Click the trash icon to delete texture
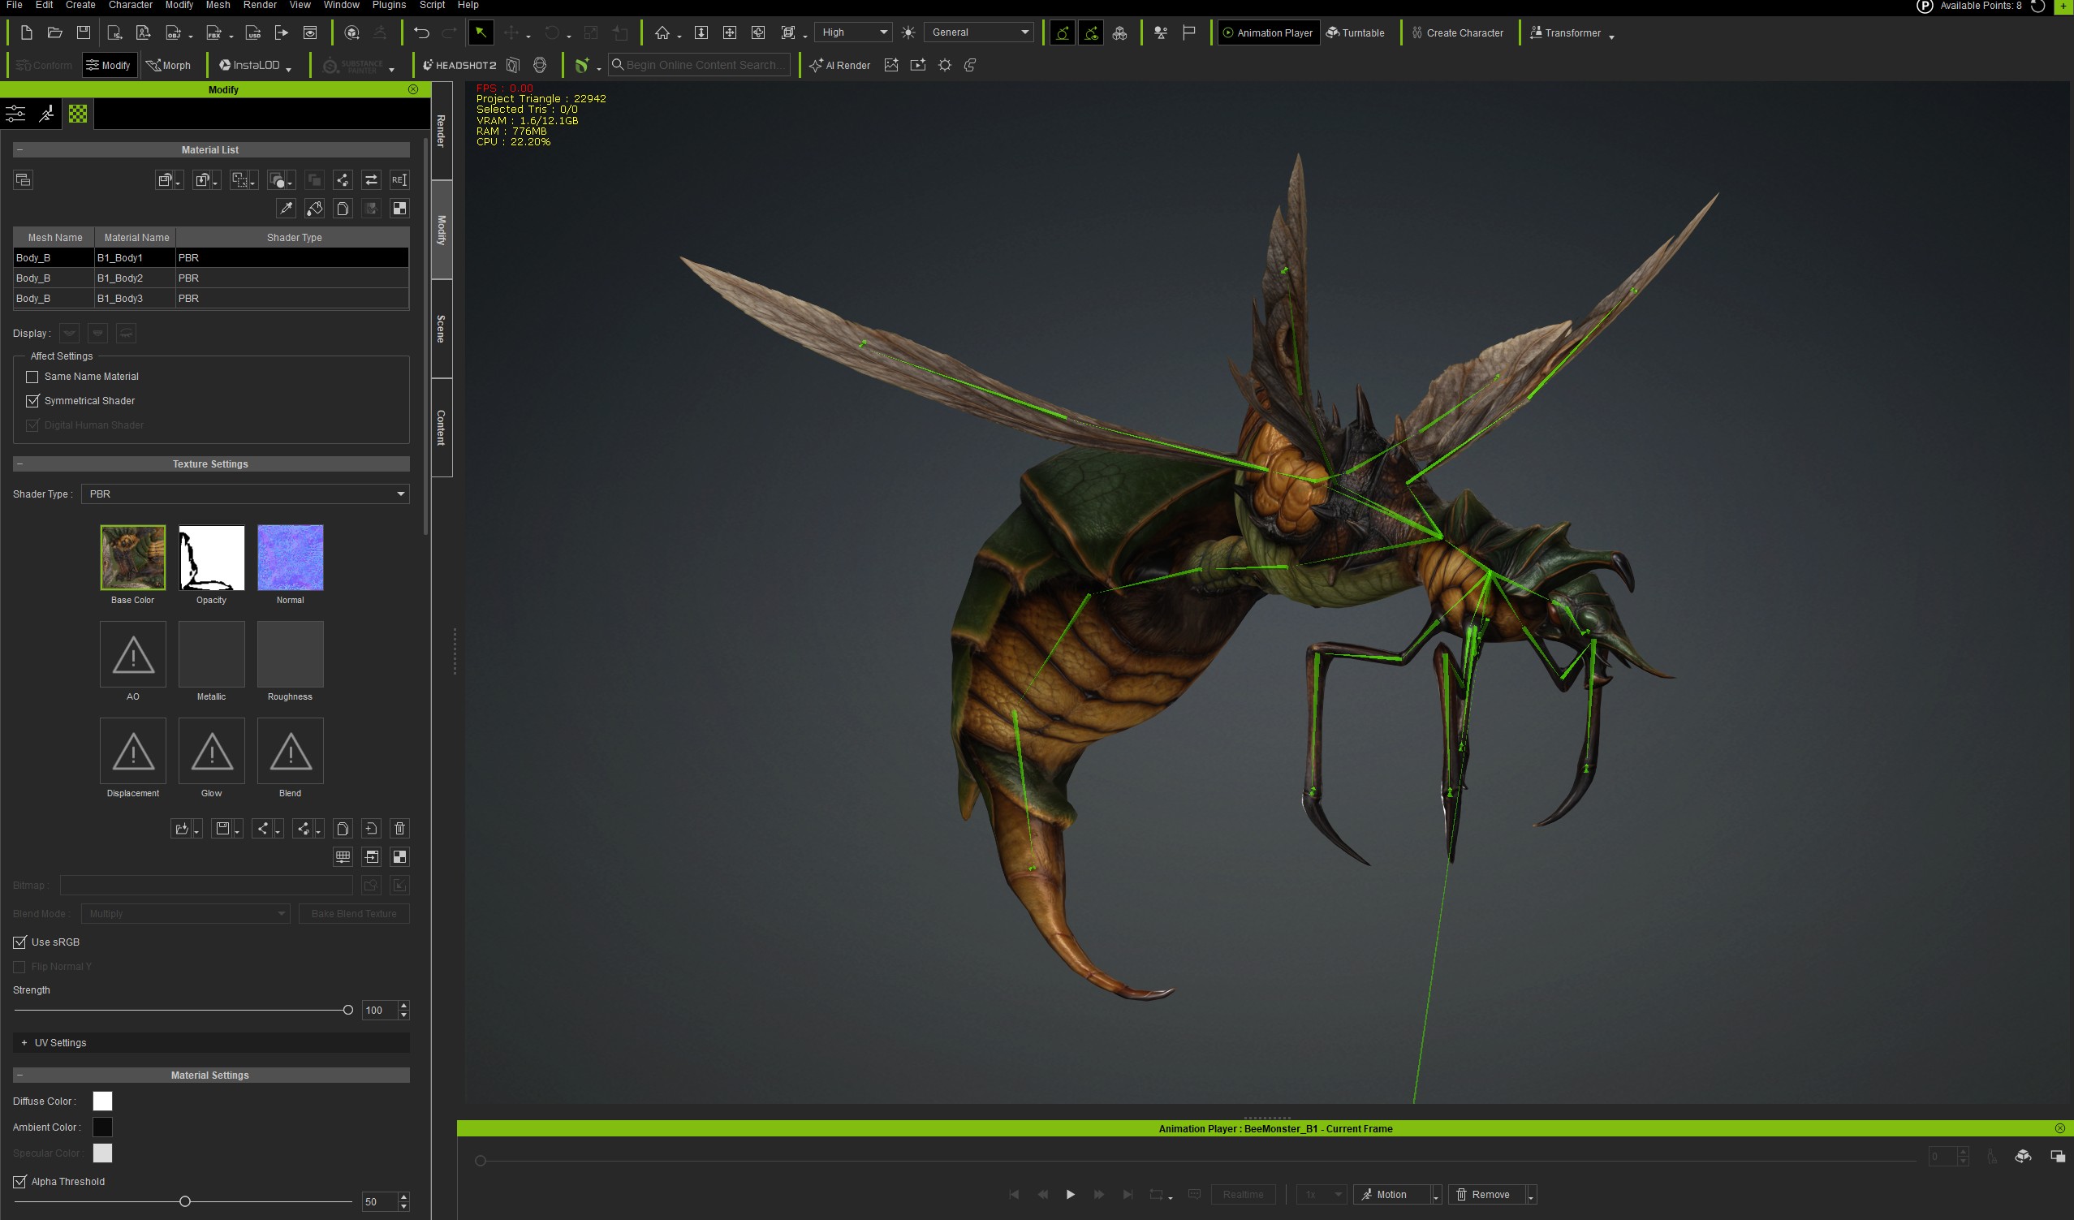 point(400,828)
